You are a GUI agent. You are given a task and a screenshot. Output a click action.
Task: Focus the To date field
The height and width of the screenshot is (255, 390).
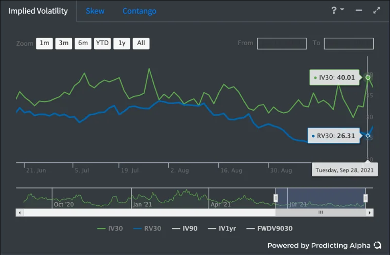coord(349,44)
